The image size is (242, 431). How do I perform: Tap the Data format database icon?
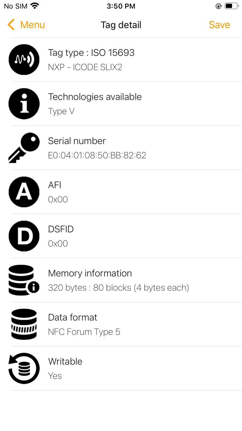point(24,324)
